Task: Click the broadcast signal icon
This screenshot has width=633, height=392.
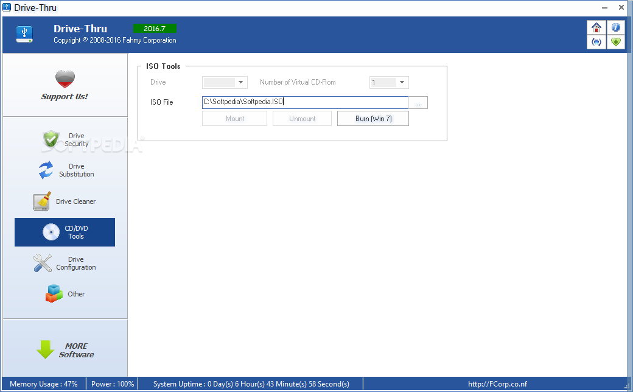Action: pos(596,42)
